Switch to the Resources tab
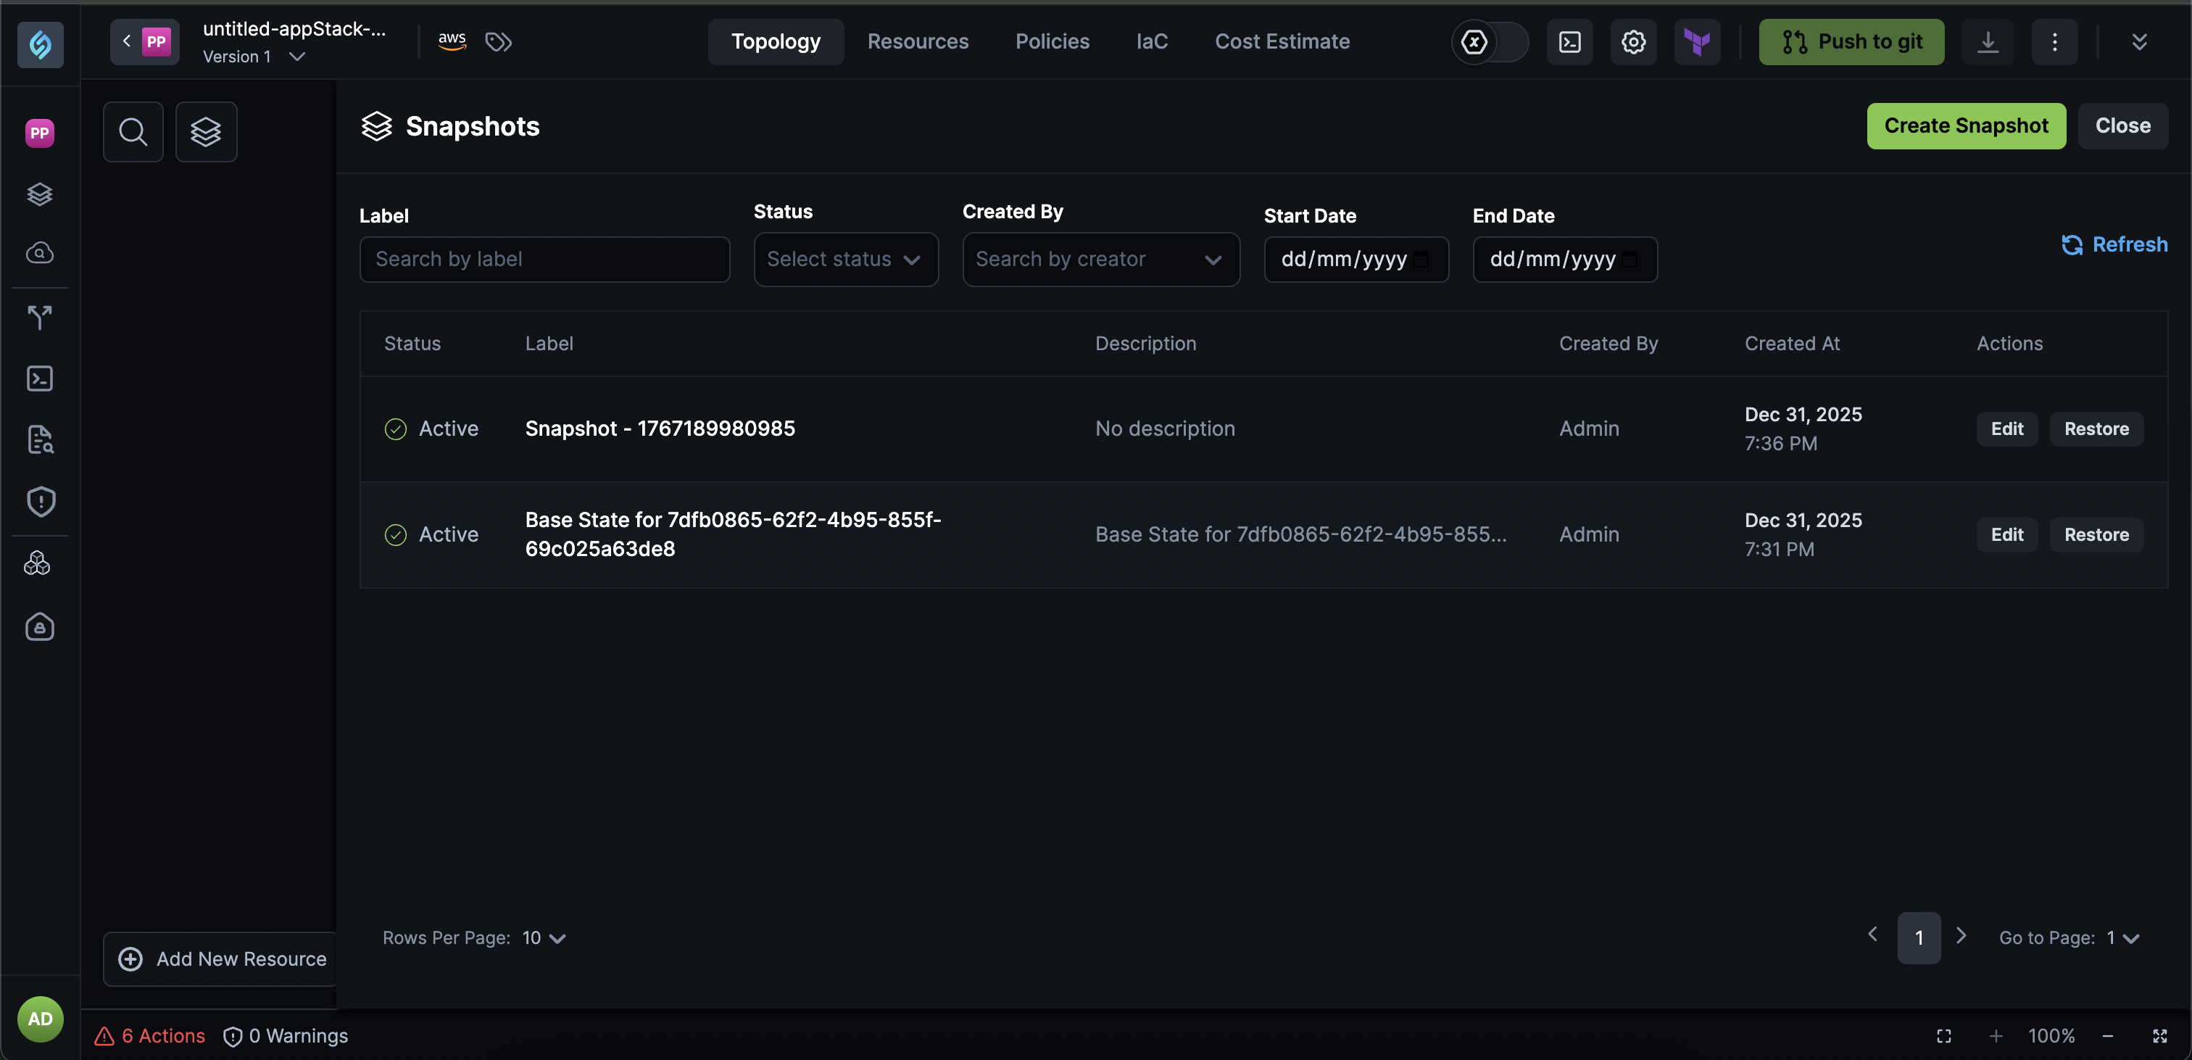This screenshot has height=1060, width=2192. pos(917,42)
